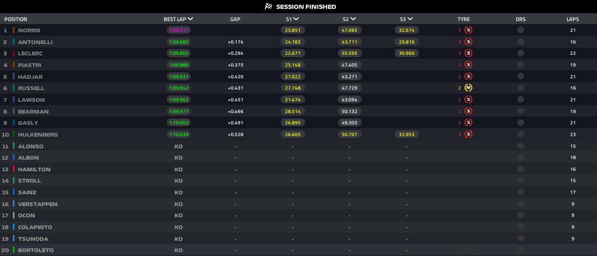Click the DRS indicator for Antonelli
The width and height of the screenshot is (597, 256).
pyautogui.click(x=521, y=42)
